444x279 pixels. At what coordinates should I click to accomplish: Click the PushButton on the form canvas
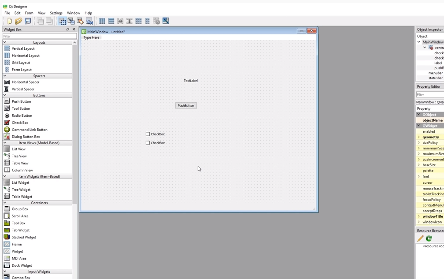(x=185, y=105)
